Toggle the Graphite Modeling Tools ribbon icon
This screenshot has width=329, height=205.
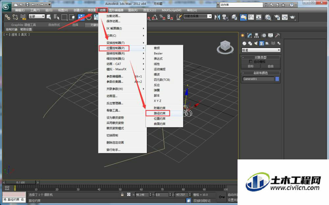click(243, 17)
